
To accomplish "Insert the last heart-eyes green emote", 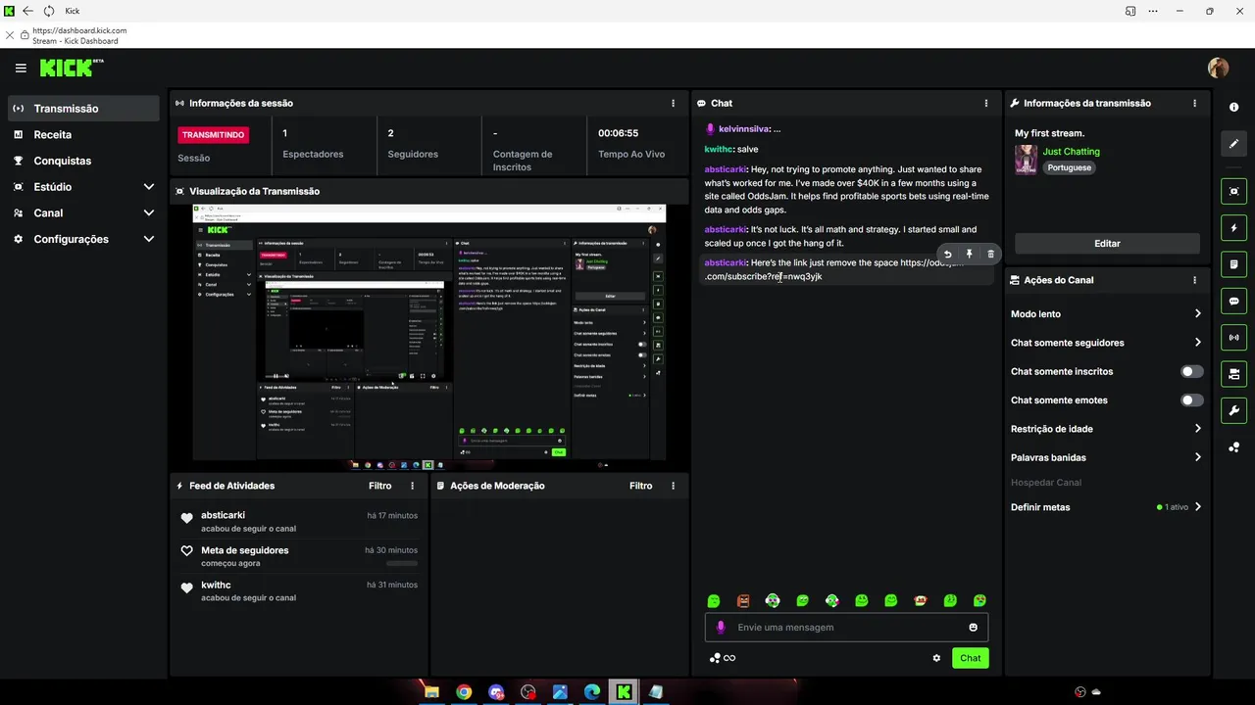I will pos(979,600).
